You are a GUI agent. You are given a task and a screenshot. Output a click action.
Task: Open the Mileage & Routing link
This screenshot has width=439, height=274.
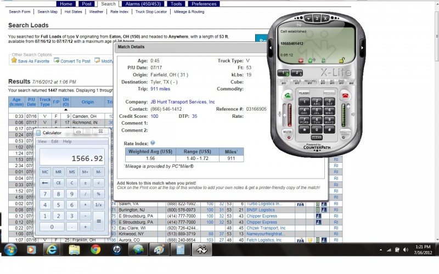pos(189,12)
